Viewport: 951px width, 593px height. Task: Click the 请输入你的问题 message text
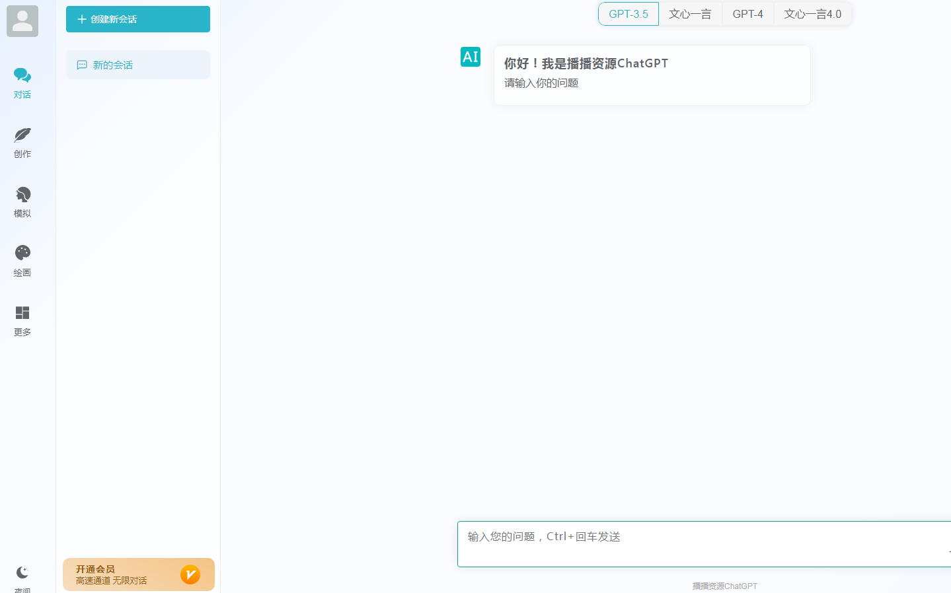(x=541, y=83)
